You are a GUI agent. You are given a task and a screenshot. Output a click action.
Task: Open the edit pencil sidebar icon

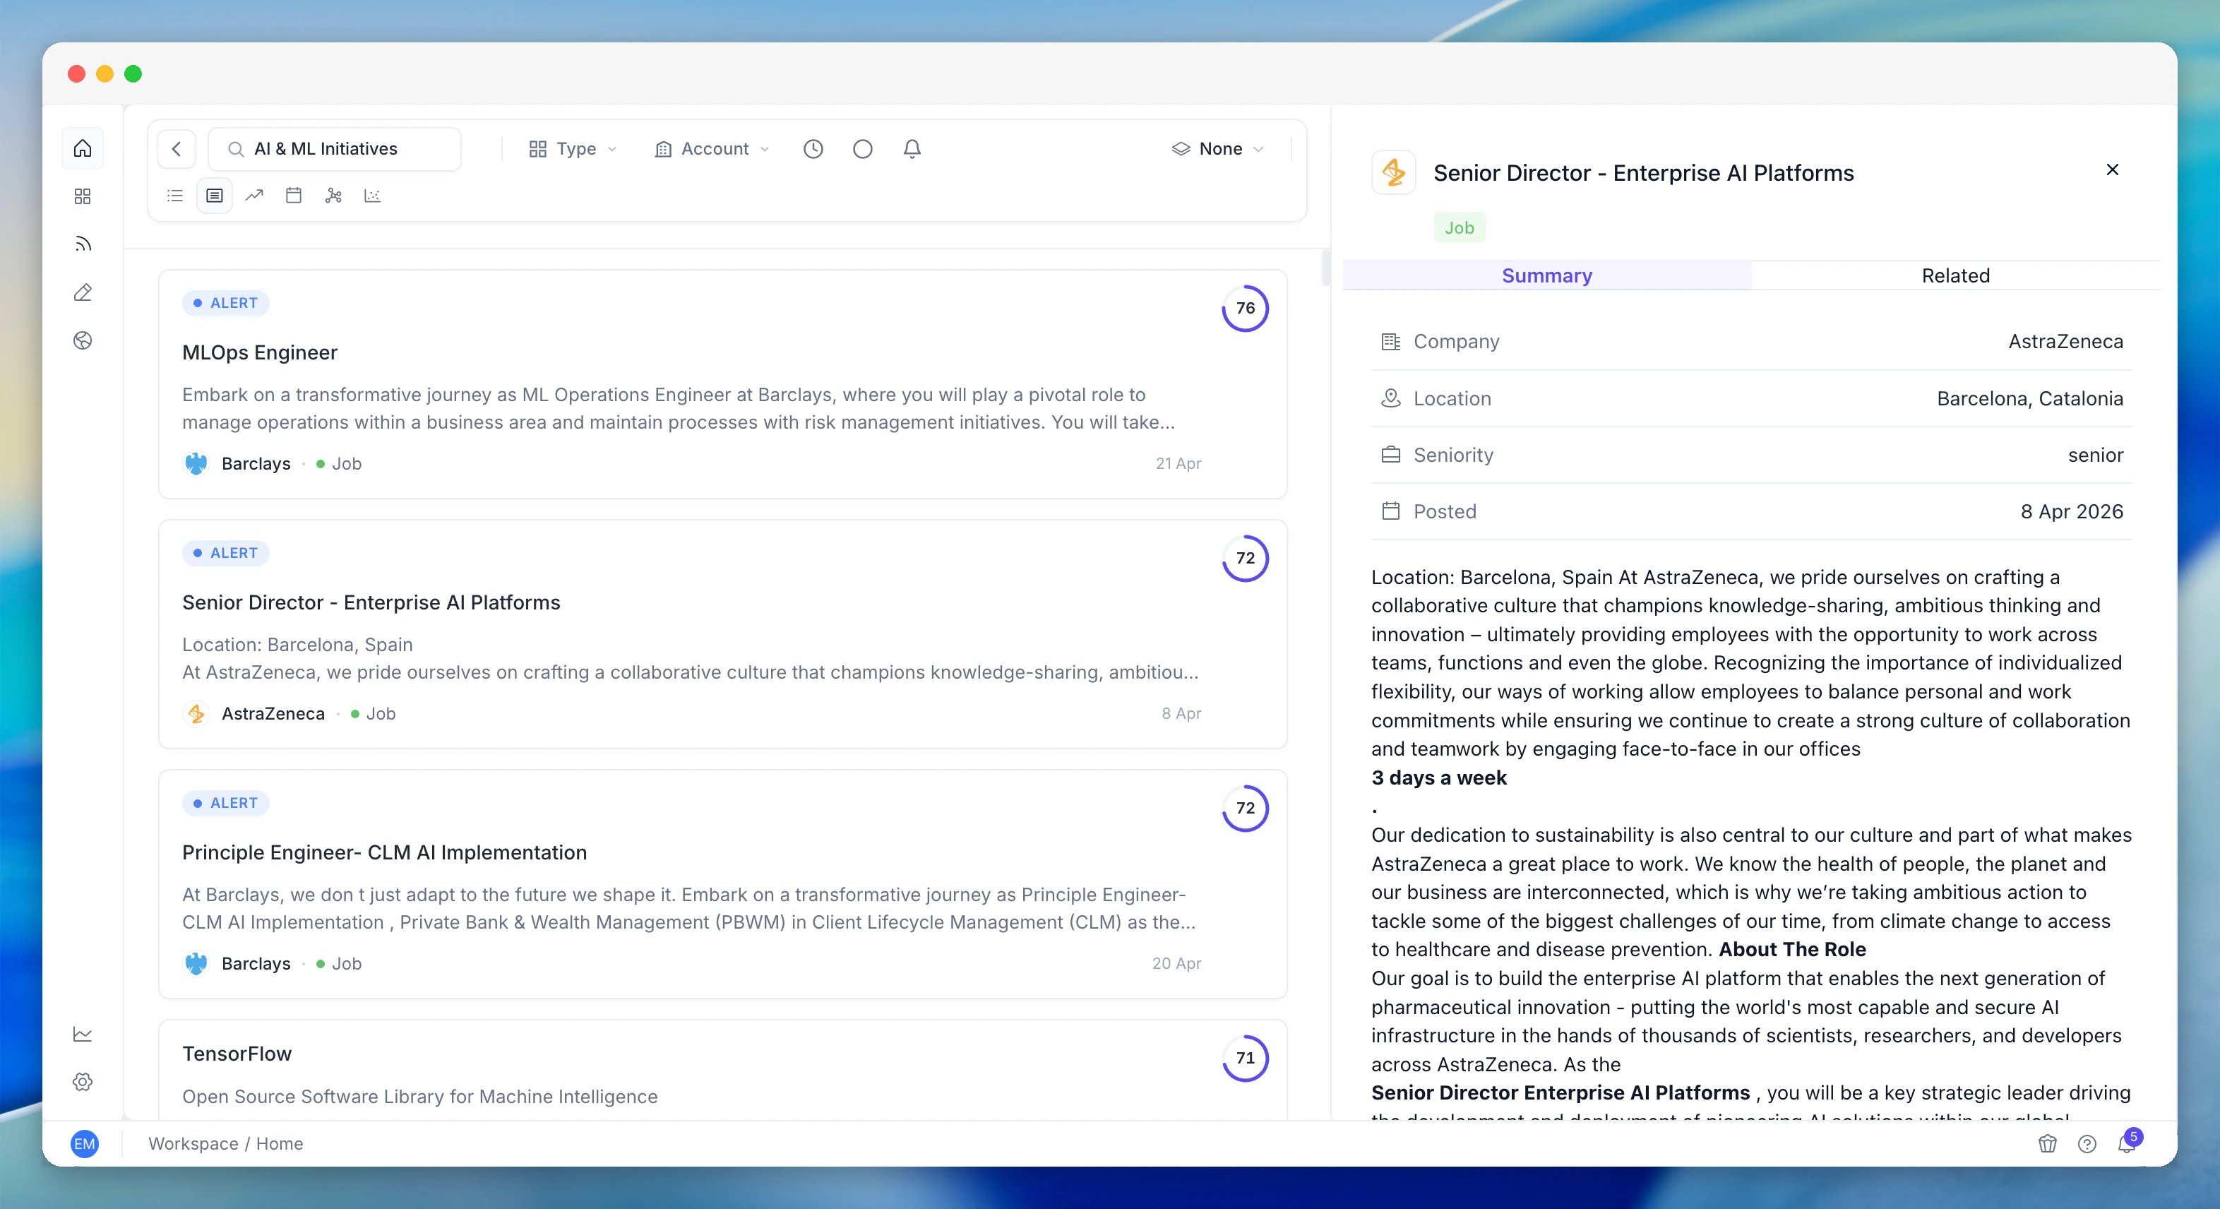[x=83, y=292]
